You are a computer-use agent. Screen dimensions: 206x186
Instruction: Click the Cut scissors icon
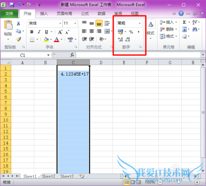click(x=18, y=23)
